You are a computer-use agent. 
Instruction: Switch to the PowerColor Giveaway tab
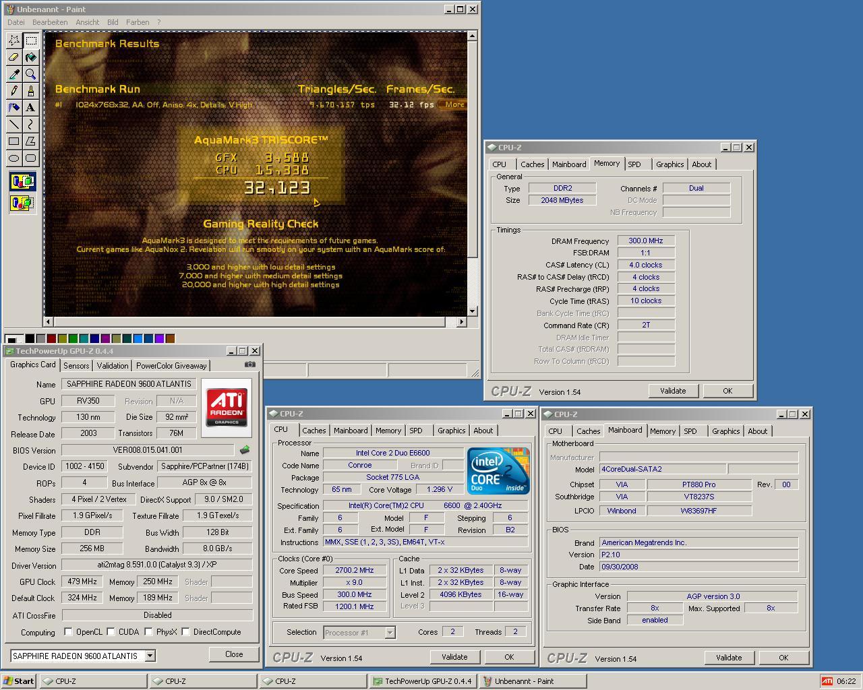click(171, 365)
